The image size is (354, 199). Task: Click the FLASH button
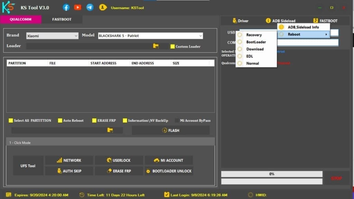click(x=171, y=130)
